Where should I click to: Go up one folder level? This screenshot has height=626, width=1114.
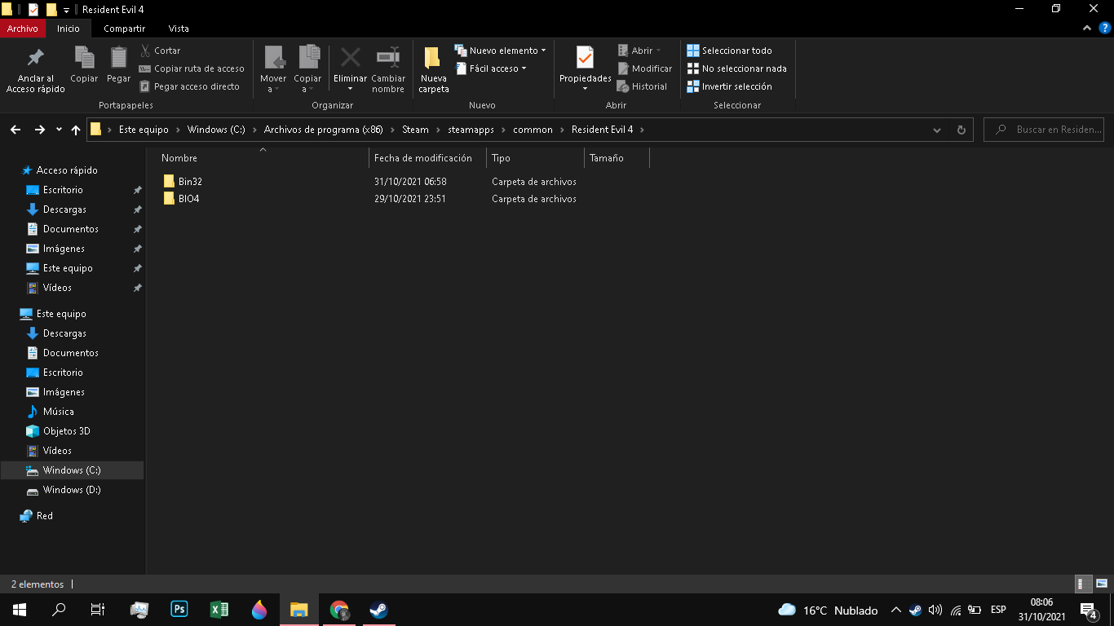pos(76,130)
